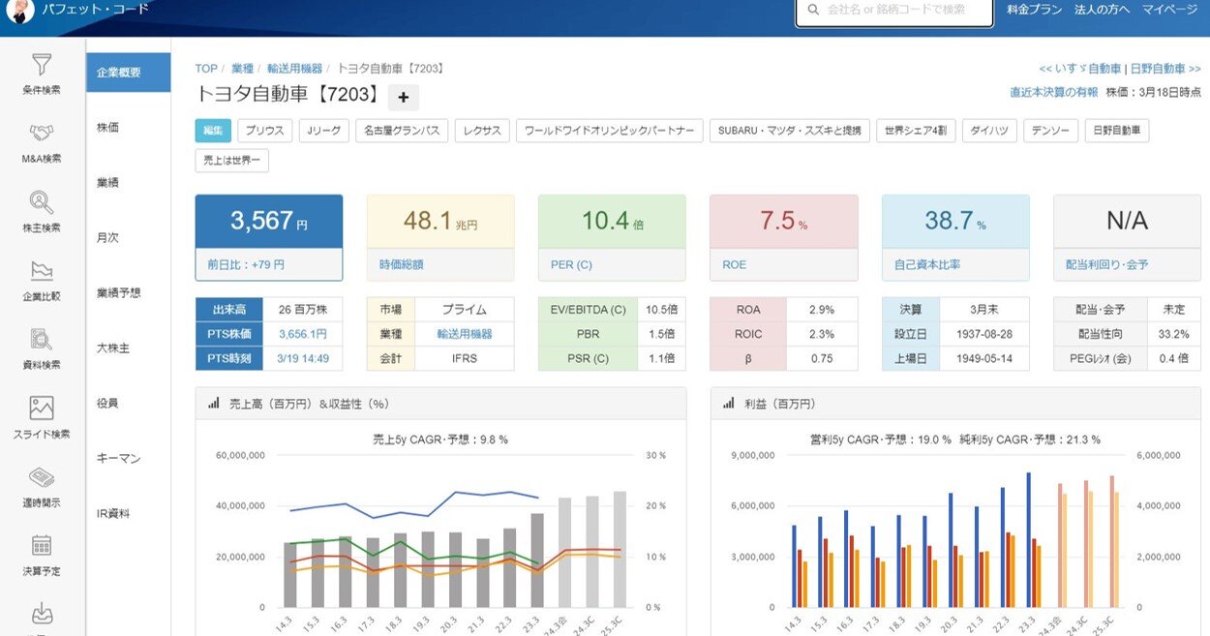Click the PTS time 3/19 14:49 value
The height and width of the screenshot is (636, 1210).
point(303,358)
